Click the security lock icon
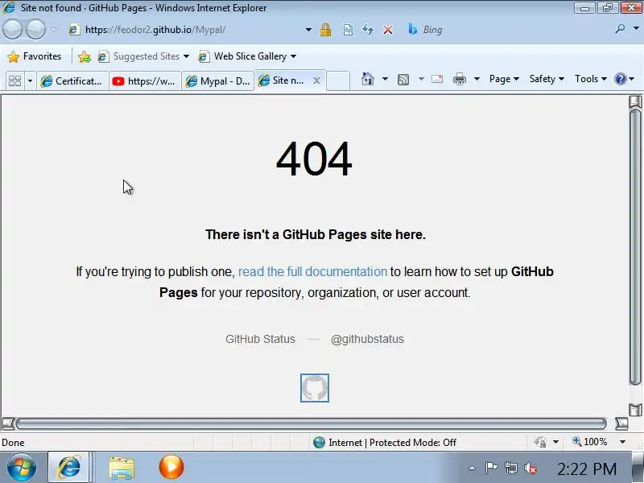This screenshot has width=644, height=483. [x=326, y=30]
